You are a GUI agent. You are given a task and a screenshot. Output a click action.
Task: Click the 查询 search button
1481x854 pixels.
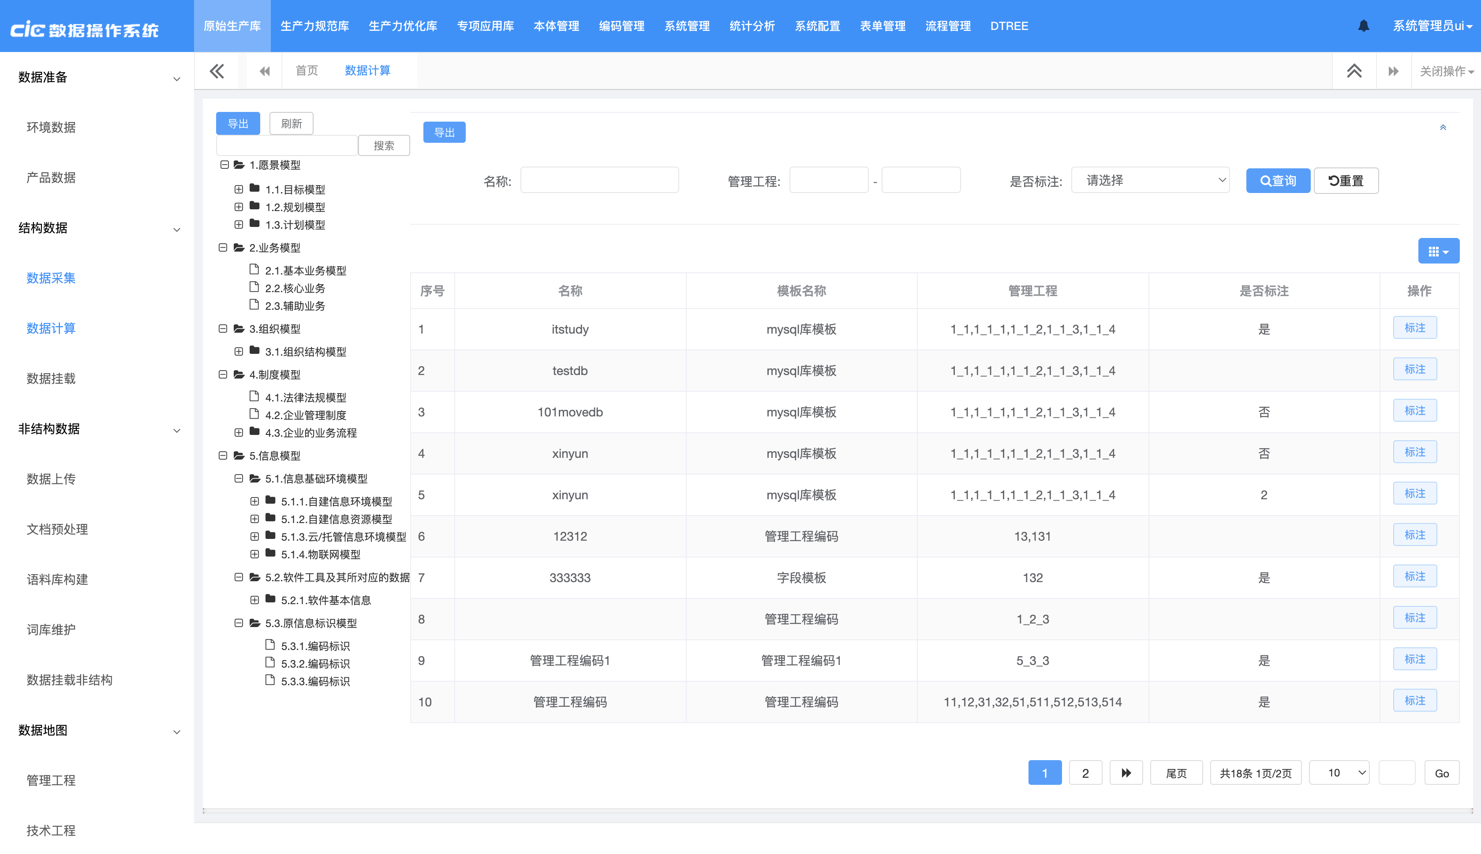[1277, 181]
